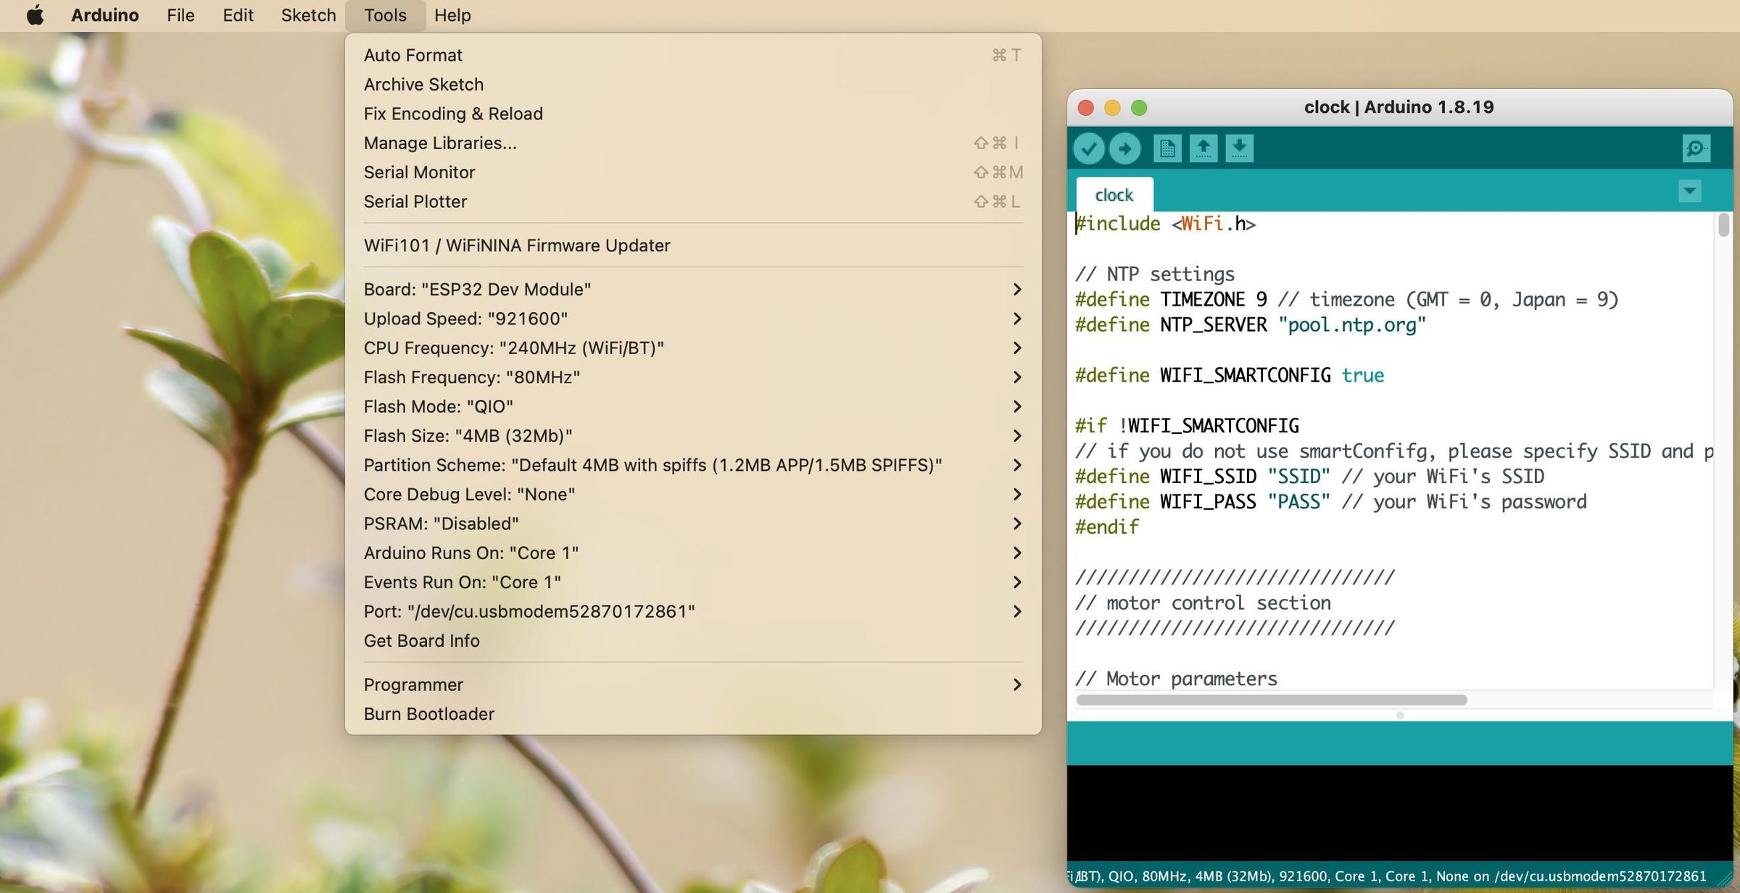Open the tab dropdown arrow button
This screenshot has height=893, width=1740.
coord(1690,192)
